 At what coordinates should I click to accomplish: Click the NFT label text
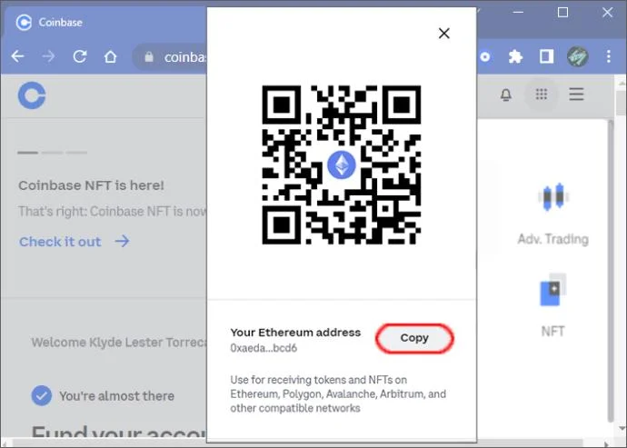(x=553, y=331)
